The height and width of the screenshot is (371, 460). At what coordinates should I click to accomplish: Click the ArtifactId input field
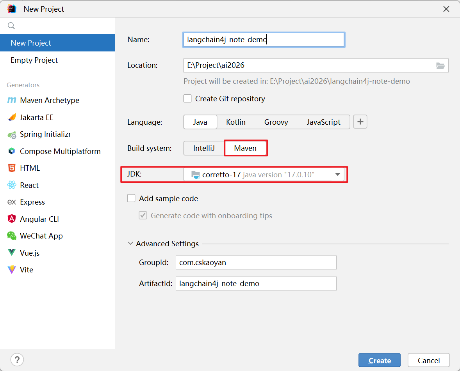point(256,283)
